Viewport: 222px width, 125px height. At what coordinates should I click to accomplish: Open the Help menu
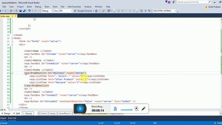(x=108, y=7)
